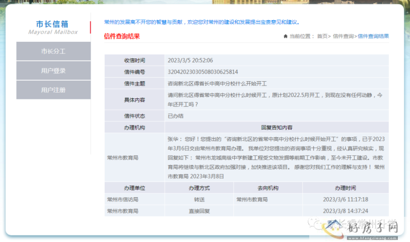
Task: Open the 用户登录 sidebar menu item
Action: (53, 71)
